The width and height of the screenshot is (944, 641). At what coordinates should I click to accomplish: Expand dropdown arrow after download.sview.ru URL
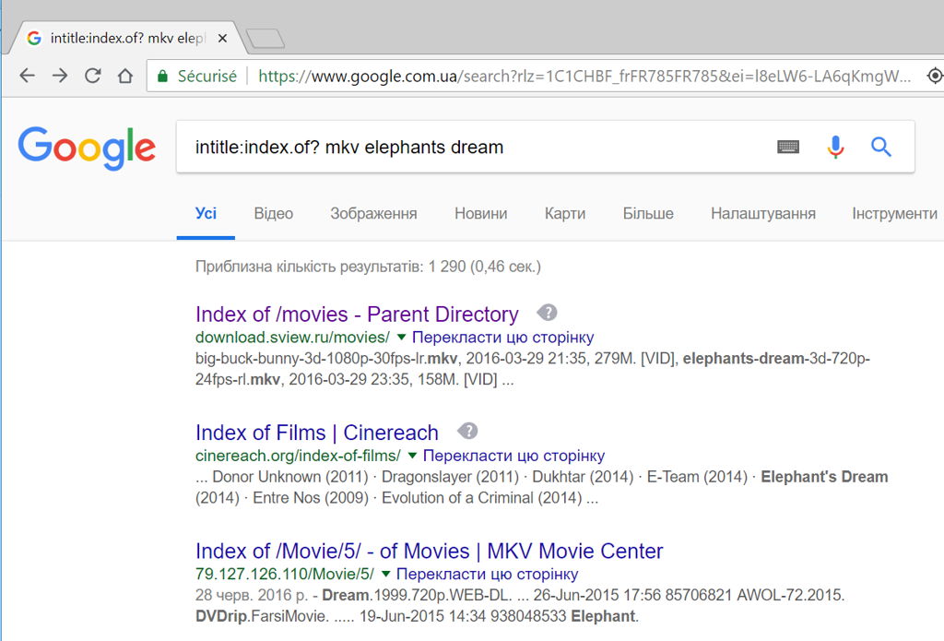tap(402, 337)
